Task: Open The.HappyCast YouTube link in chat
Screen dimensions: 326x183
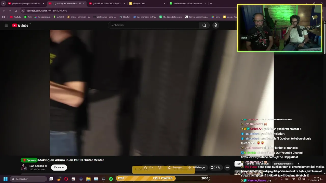Action: (x=269, y=157)
